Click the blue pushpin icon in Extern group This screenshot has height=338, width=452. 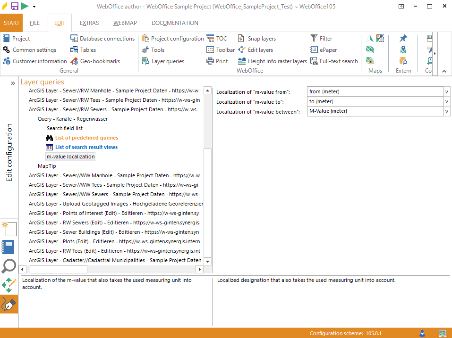(403, 39)
